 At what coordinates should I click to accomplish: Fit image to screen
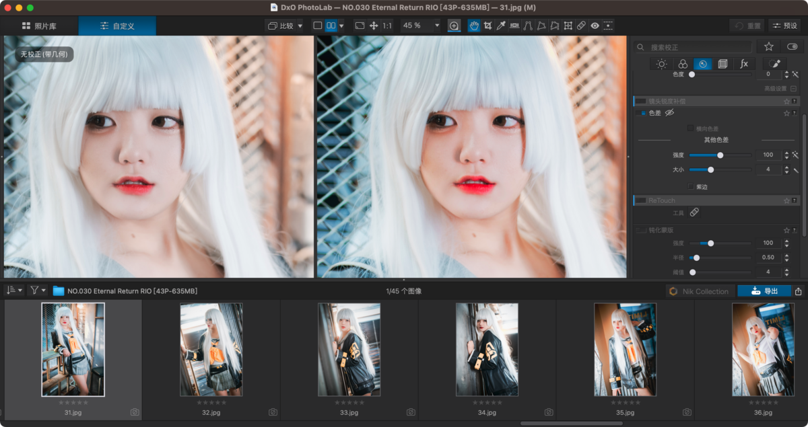pyautogui.click(x=360, y=26)
